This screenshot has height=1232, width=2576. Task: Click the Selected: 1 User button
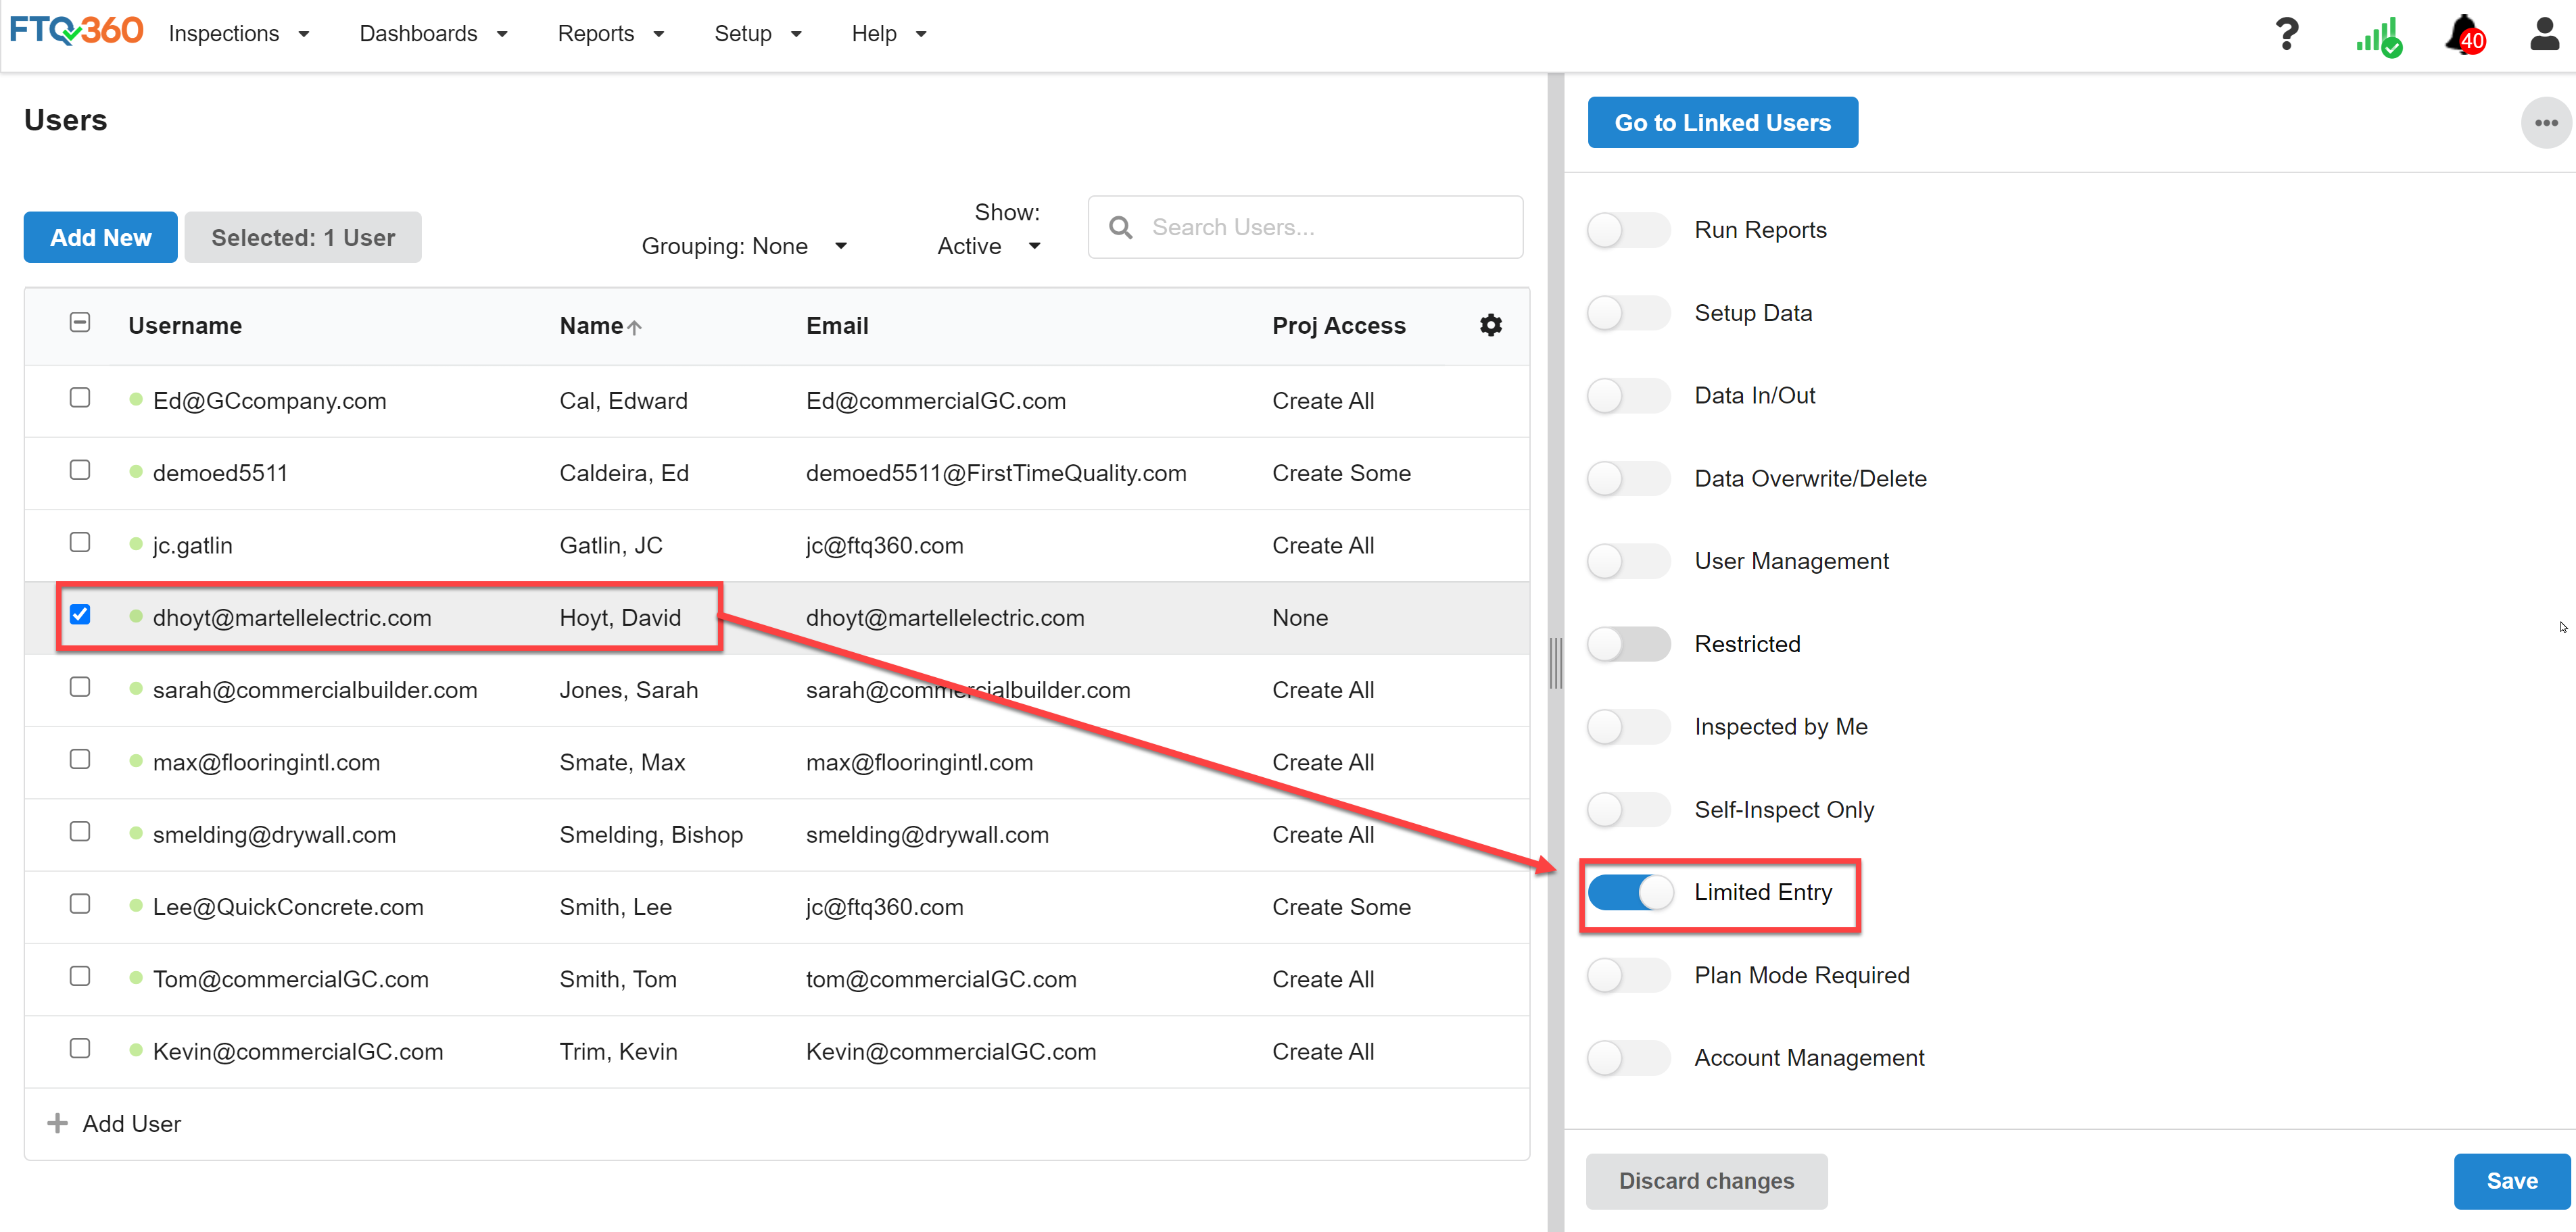303,238
